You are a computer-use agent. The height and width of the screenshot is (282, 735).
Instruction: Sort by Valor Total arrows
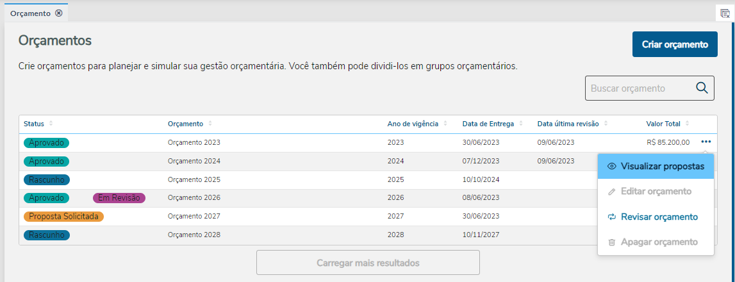[x=688, y=124]
